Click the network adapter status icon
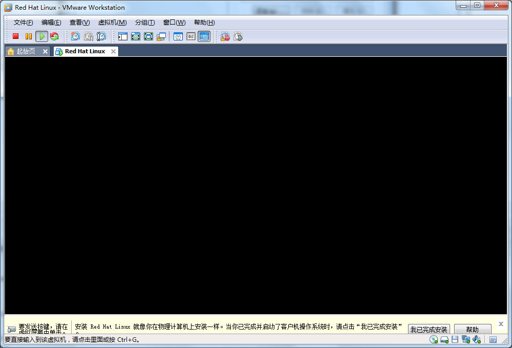 pyautogui.click(x=465, y=339)
